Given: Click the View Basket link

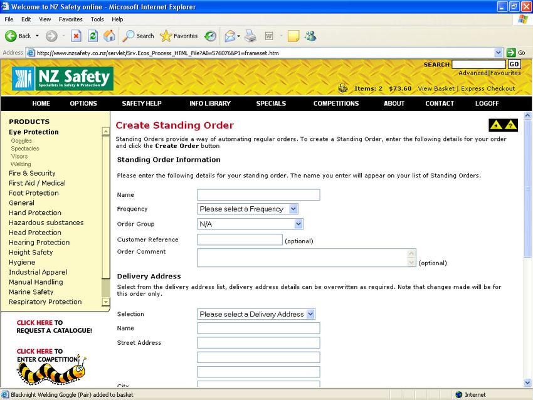Looking at the screenshot, I should [436, 88].
